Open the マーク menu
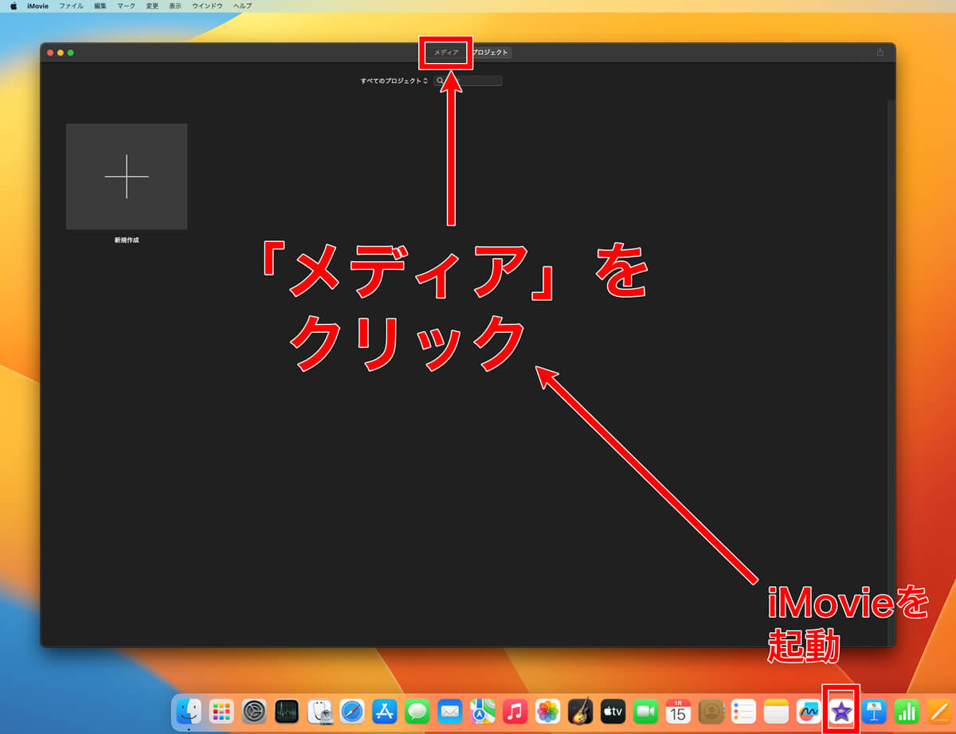 tap(126, 6)
